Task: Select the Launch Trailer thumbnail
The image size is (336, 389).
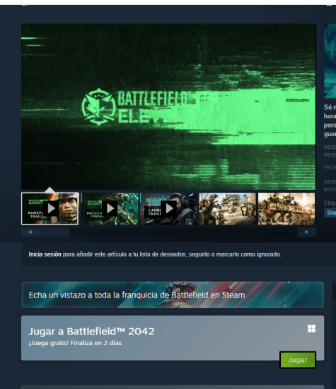Action: coord(169,208)
